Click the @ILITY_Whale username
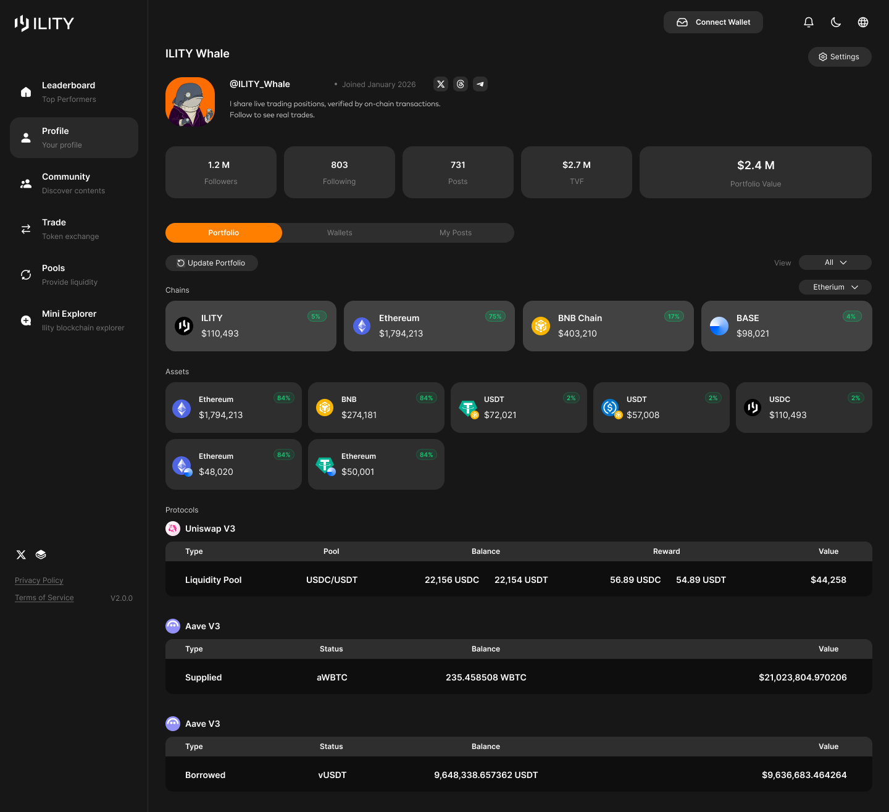The image size is (889, 812). coord(260,84)
